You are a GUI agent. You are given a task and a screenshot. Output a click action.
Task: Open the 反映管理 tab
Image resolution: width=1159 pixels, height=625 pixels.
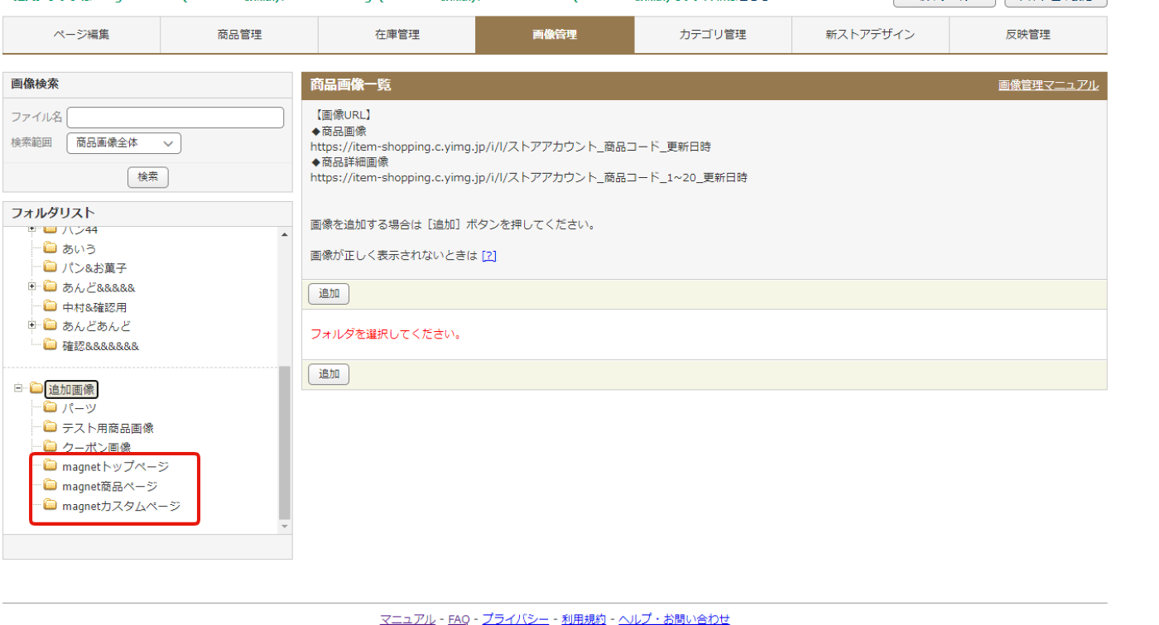tap(1027, 35)
